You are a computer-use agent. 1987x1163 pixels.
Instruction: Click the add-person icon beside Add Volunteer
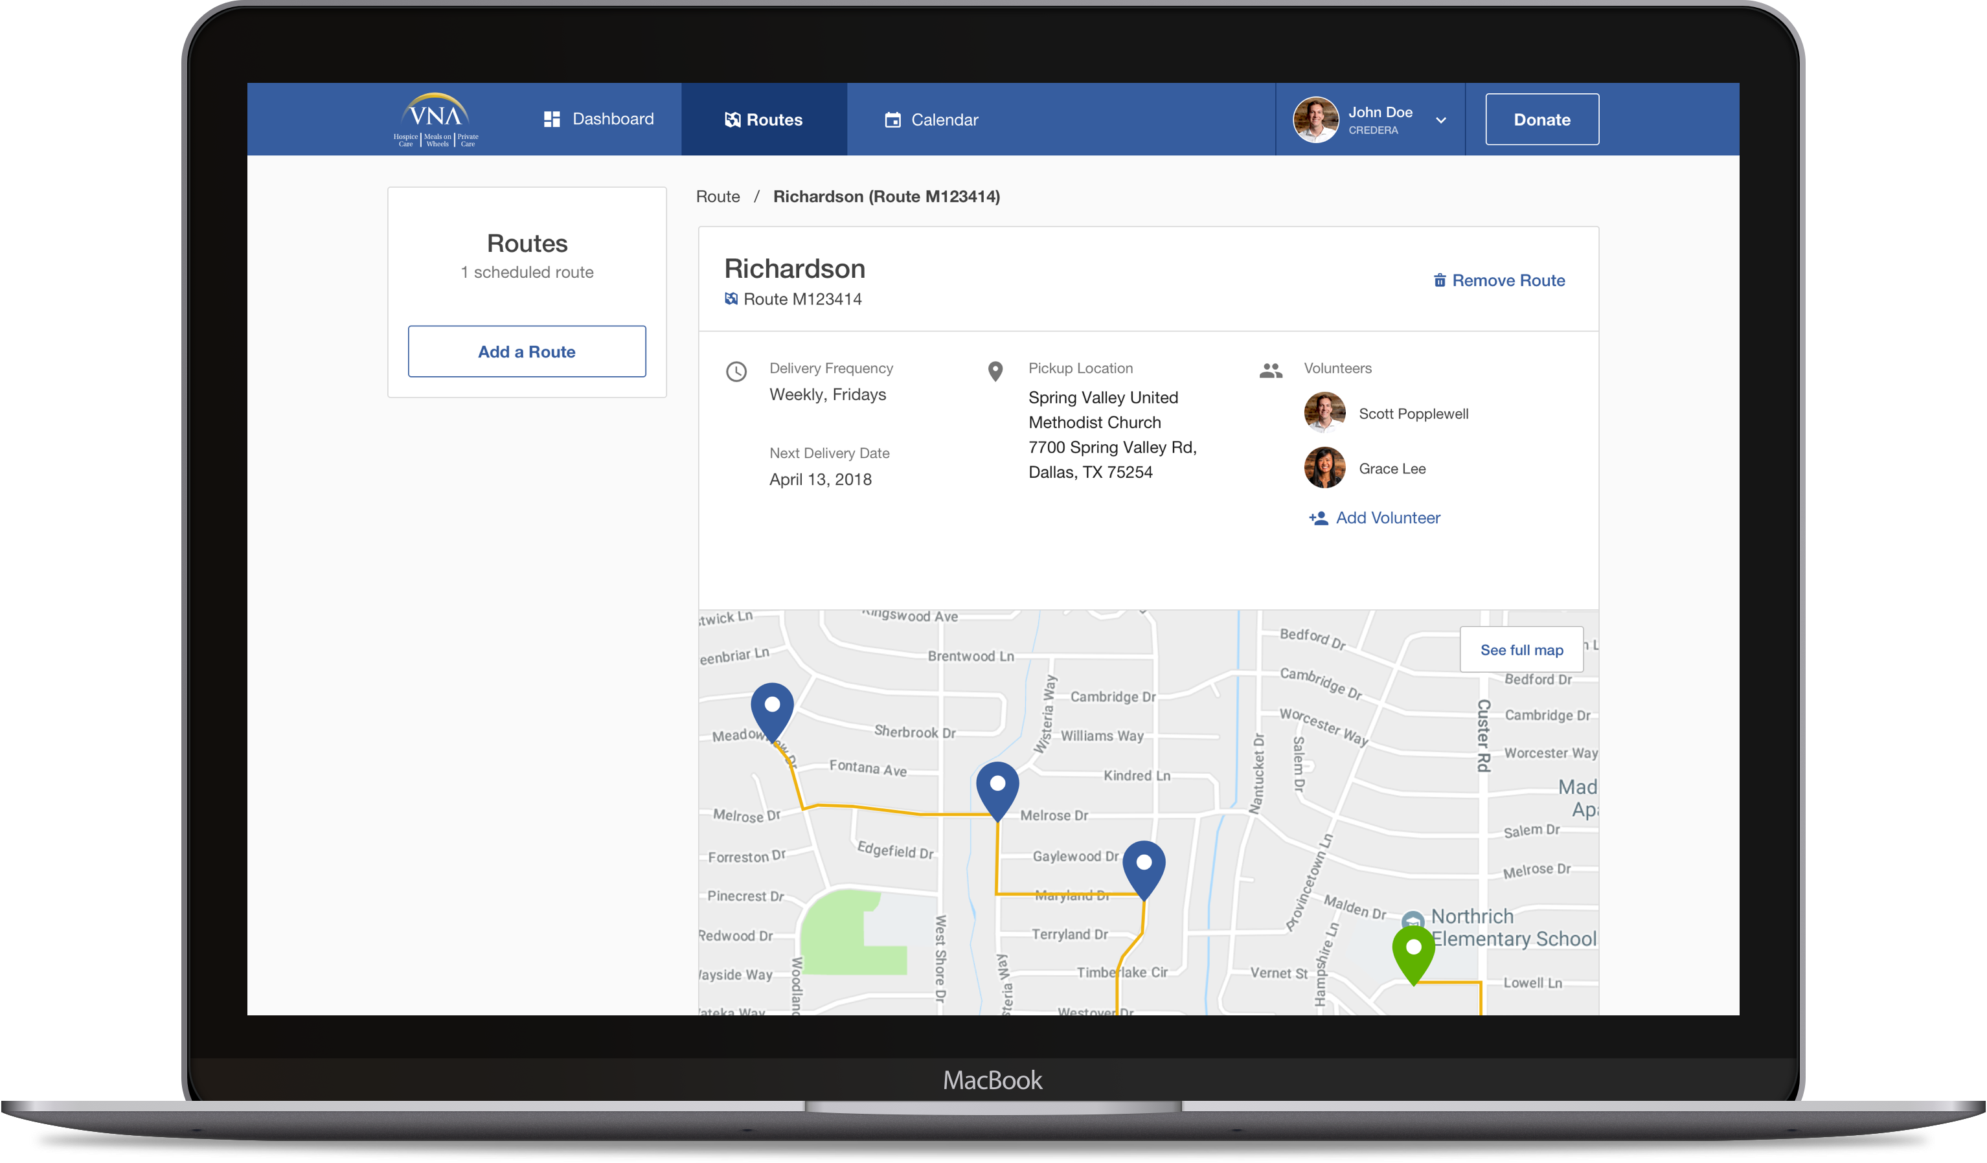1319,517
